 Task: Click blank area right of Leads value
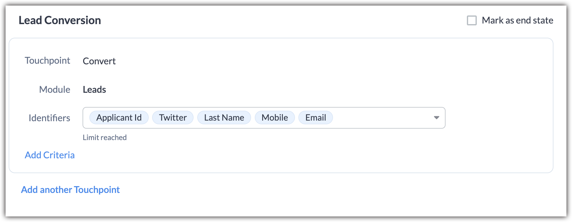tap(278, 90)
